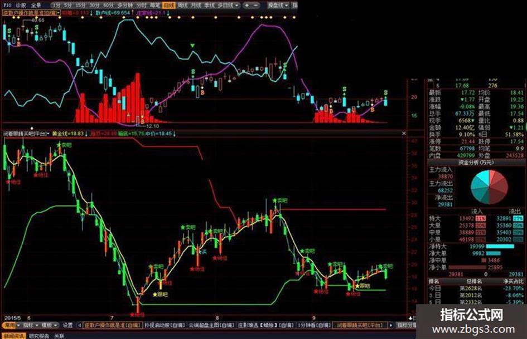Click the 资金分析(万元) panel header
The image size is (527, 339).
click(x=477, y=163)
